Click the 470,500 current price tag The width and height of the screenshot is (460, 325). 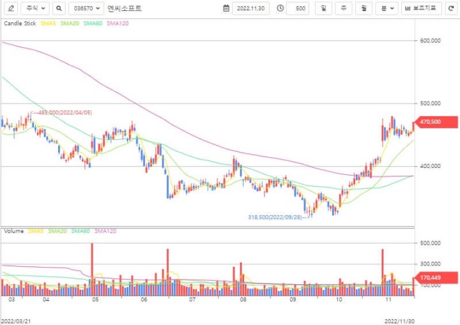(435, 122)
